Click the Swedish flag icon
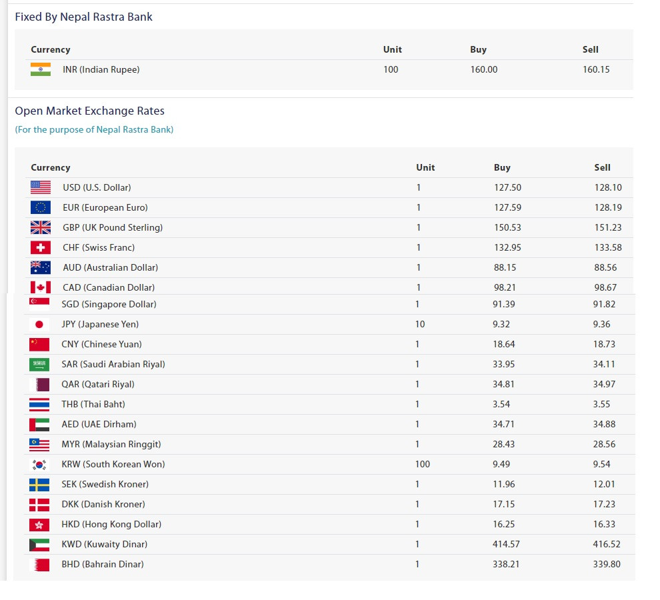The height and width of the screenshot is (600, 660). pyautogui.click(x=39, y=484)
